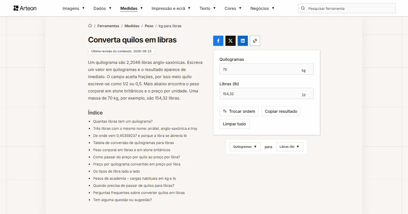Open the Imagens menu

74,8
